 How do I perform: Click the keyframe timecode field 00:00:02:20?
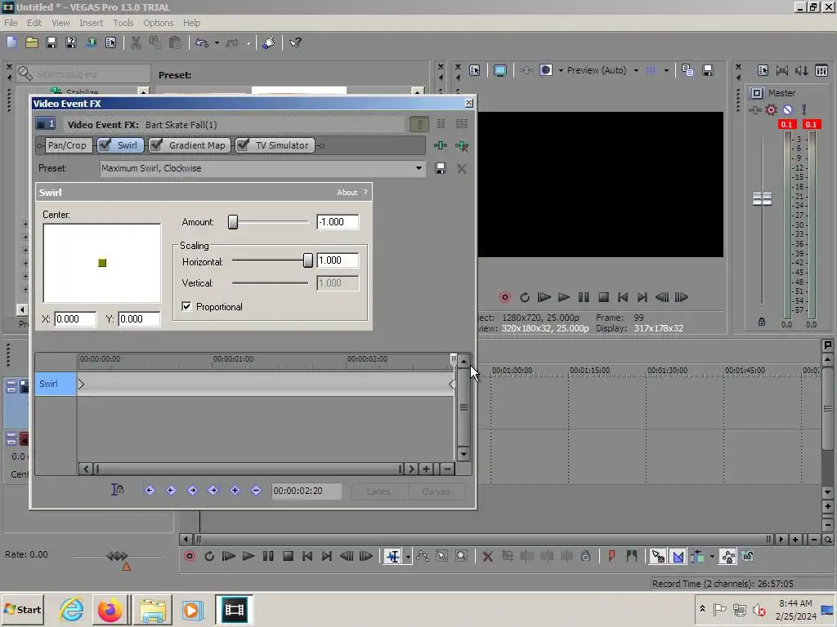pos(307,491)
